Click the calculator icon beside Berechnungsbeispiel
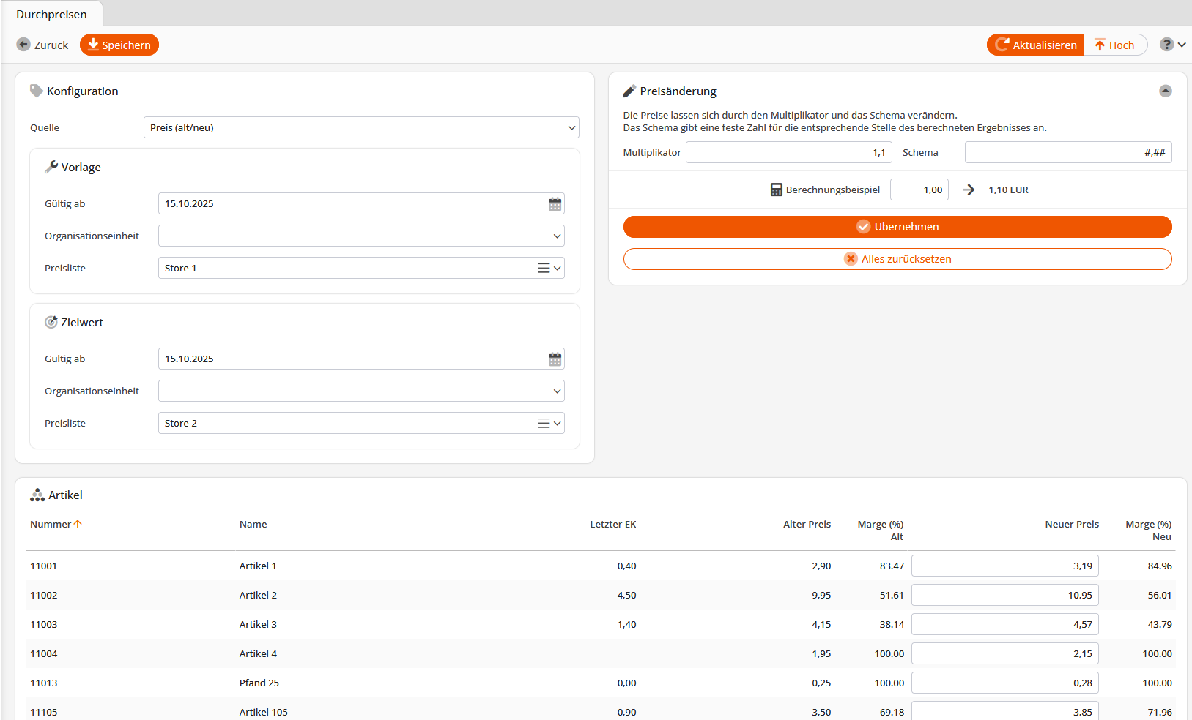 click(x=776, y=190)
